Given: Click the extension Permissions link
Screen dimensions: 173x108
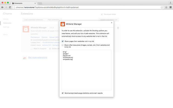Looking at the screenshot, I should click(x=35, y=37).
